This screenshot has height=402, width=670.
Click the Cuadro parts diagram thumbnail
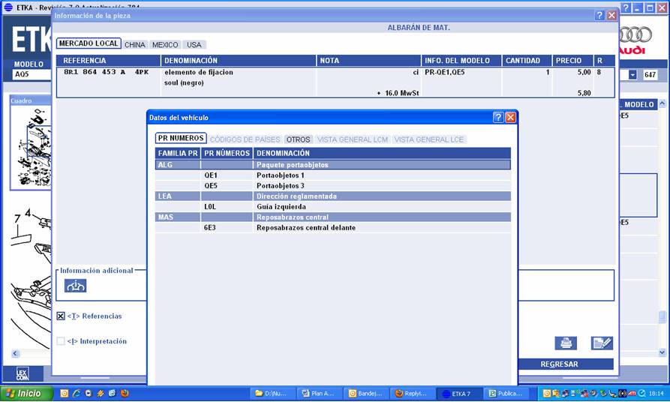[x=31, y=148]
